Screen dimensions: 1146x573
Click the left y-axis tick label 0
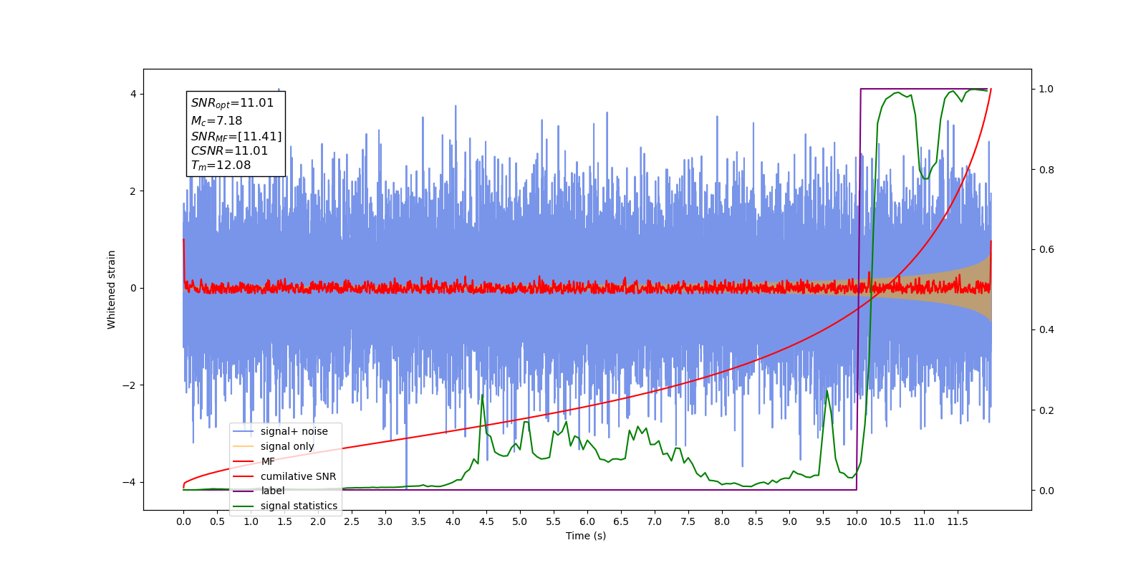[x=133, y=289]
